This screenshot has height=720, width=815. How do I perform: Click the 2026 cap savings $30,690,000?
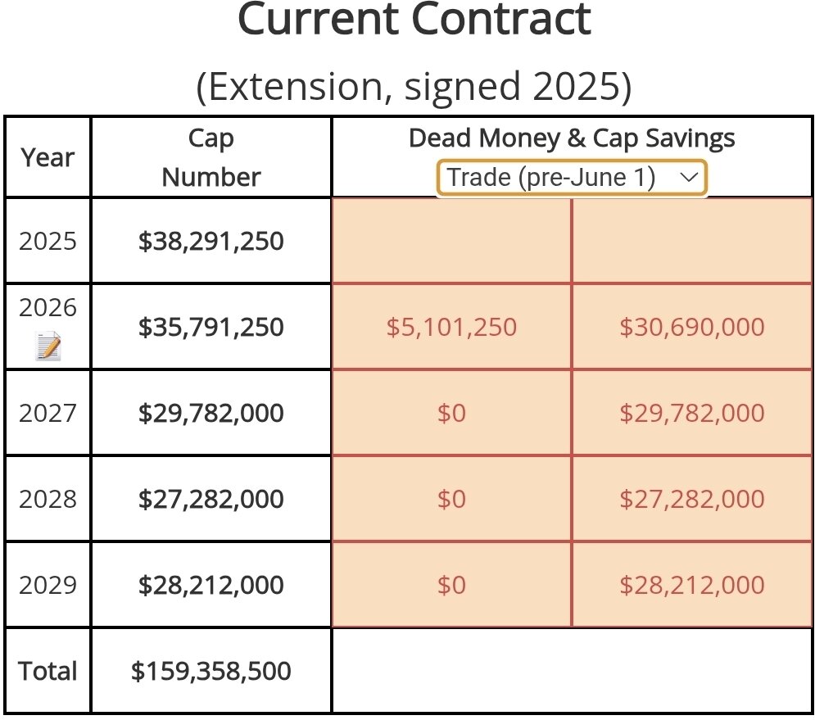tap(691, 328)
